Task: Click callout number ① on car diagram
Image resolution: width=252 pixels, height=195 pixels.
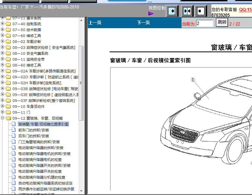Action: [193, 80]
